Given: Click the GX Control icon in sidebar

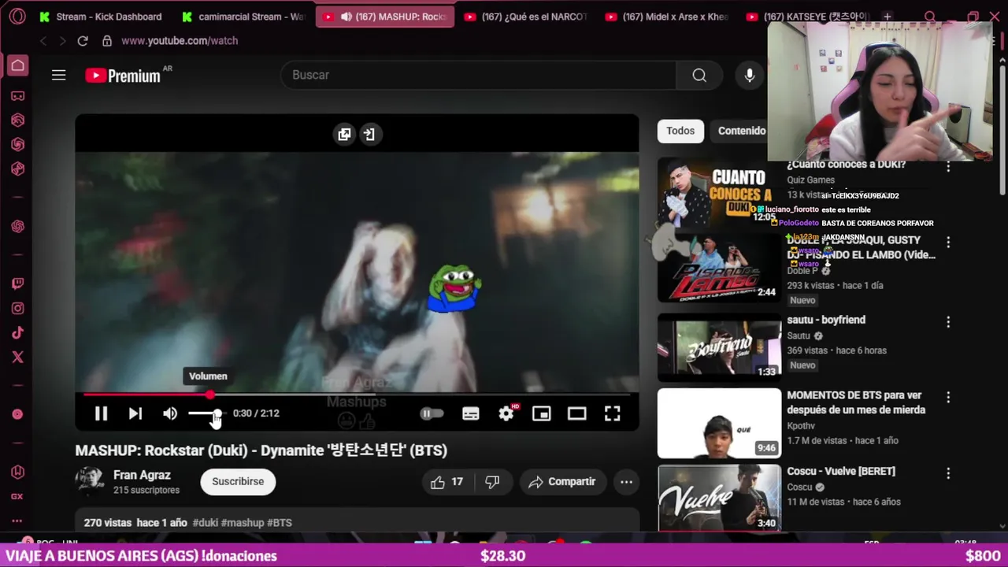Looking at the screenshot, I should pyautogui.click(x=17, y=496).
